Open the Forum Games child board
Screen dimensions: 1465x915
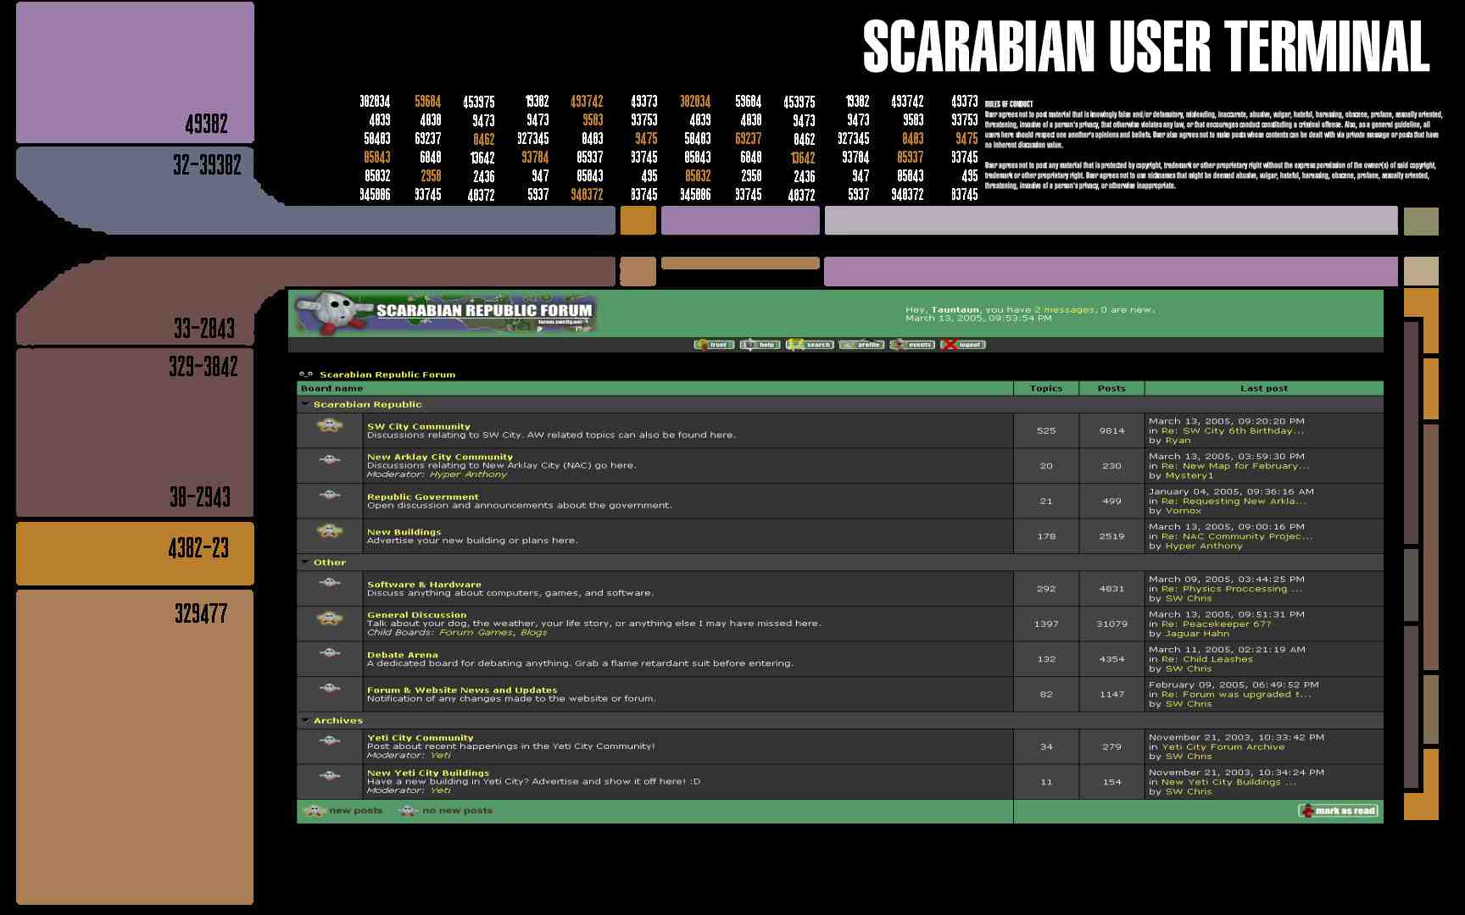pyautogui.click(x=476, y=633)
